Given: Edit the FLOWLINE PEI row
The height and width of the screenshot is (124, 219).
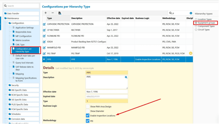Looking at the screenshot, I should click(x=44, y=36).
